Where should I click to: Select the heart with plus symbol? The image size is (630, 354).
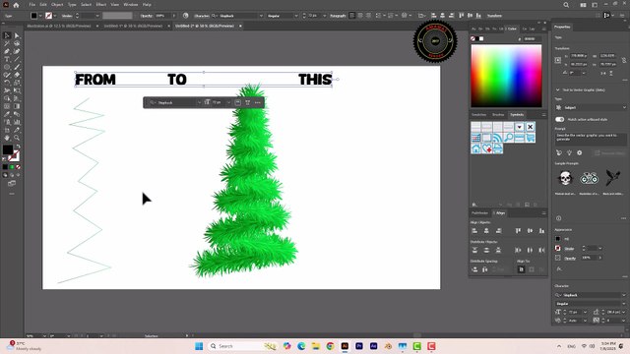(486, 148)
